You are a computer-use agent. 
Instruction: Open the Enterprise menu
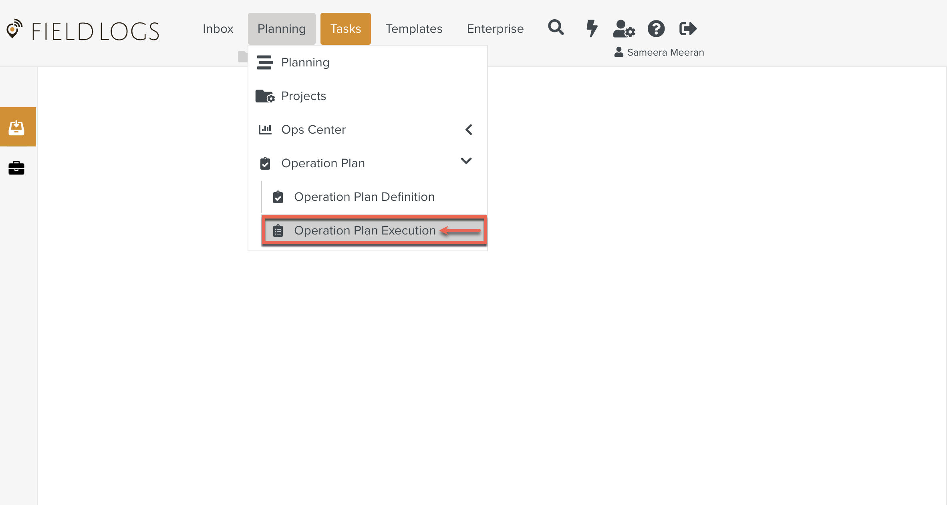[x=495, y=29]
